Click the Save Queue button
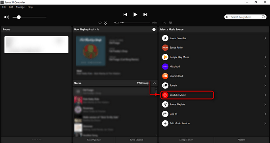Viewport: 270px width, 143px height. tap(136, 140)
